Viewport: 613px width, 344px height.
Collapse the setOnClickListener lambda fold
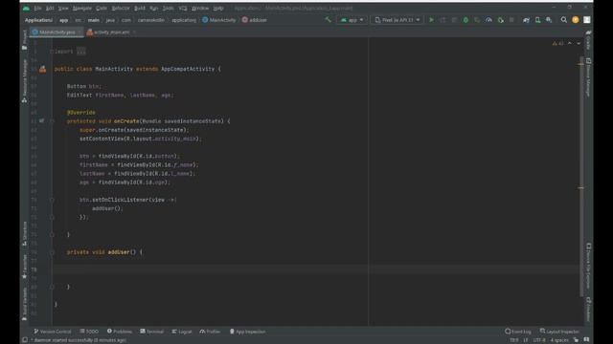coord(52,200)
